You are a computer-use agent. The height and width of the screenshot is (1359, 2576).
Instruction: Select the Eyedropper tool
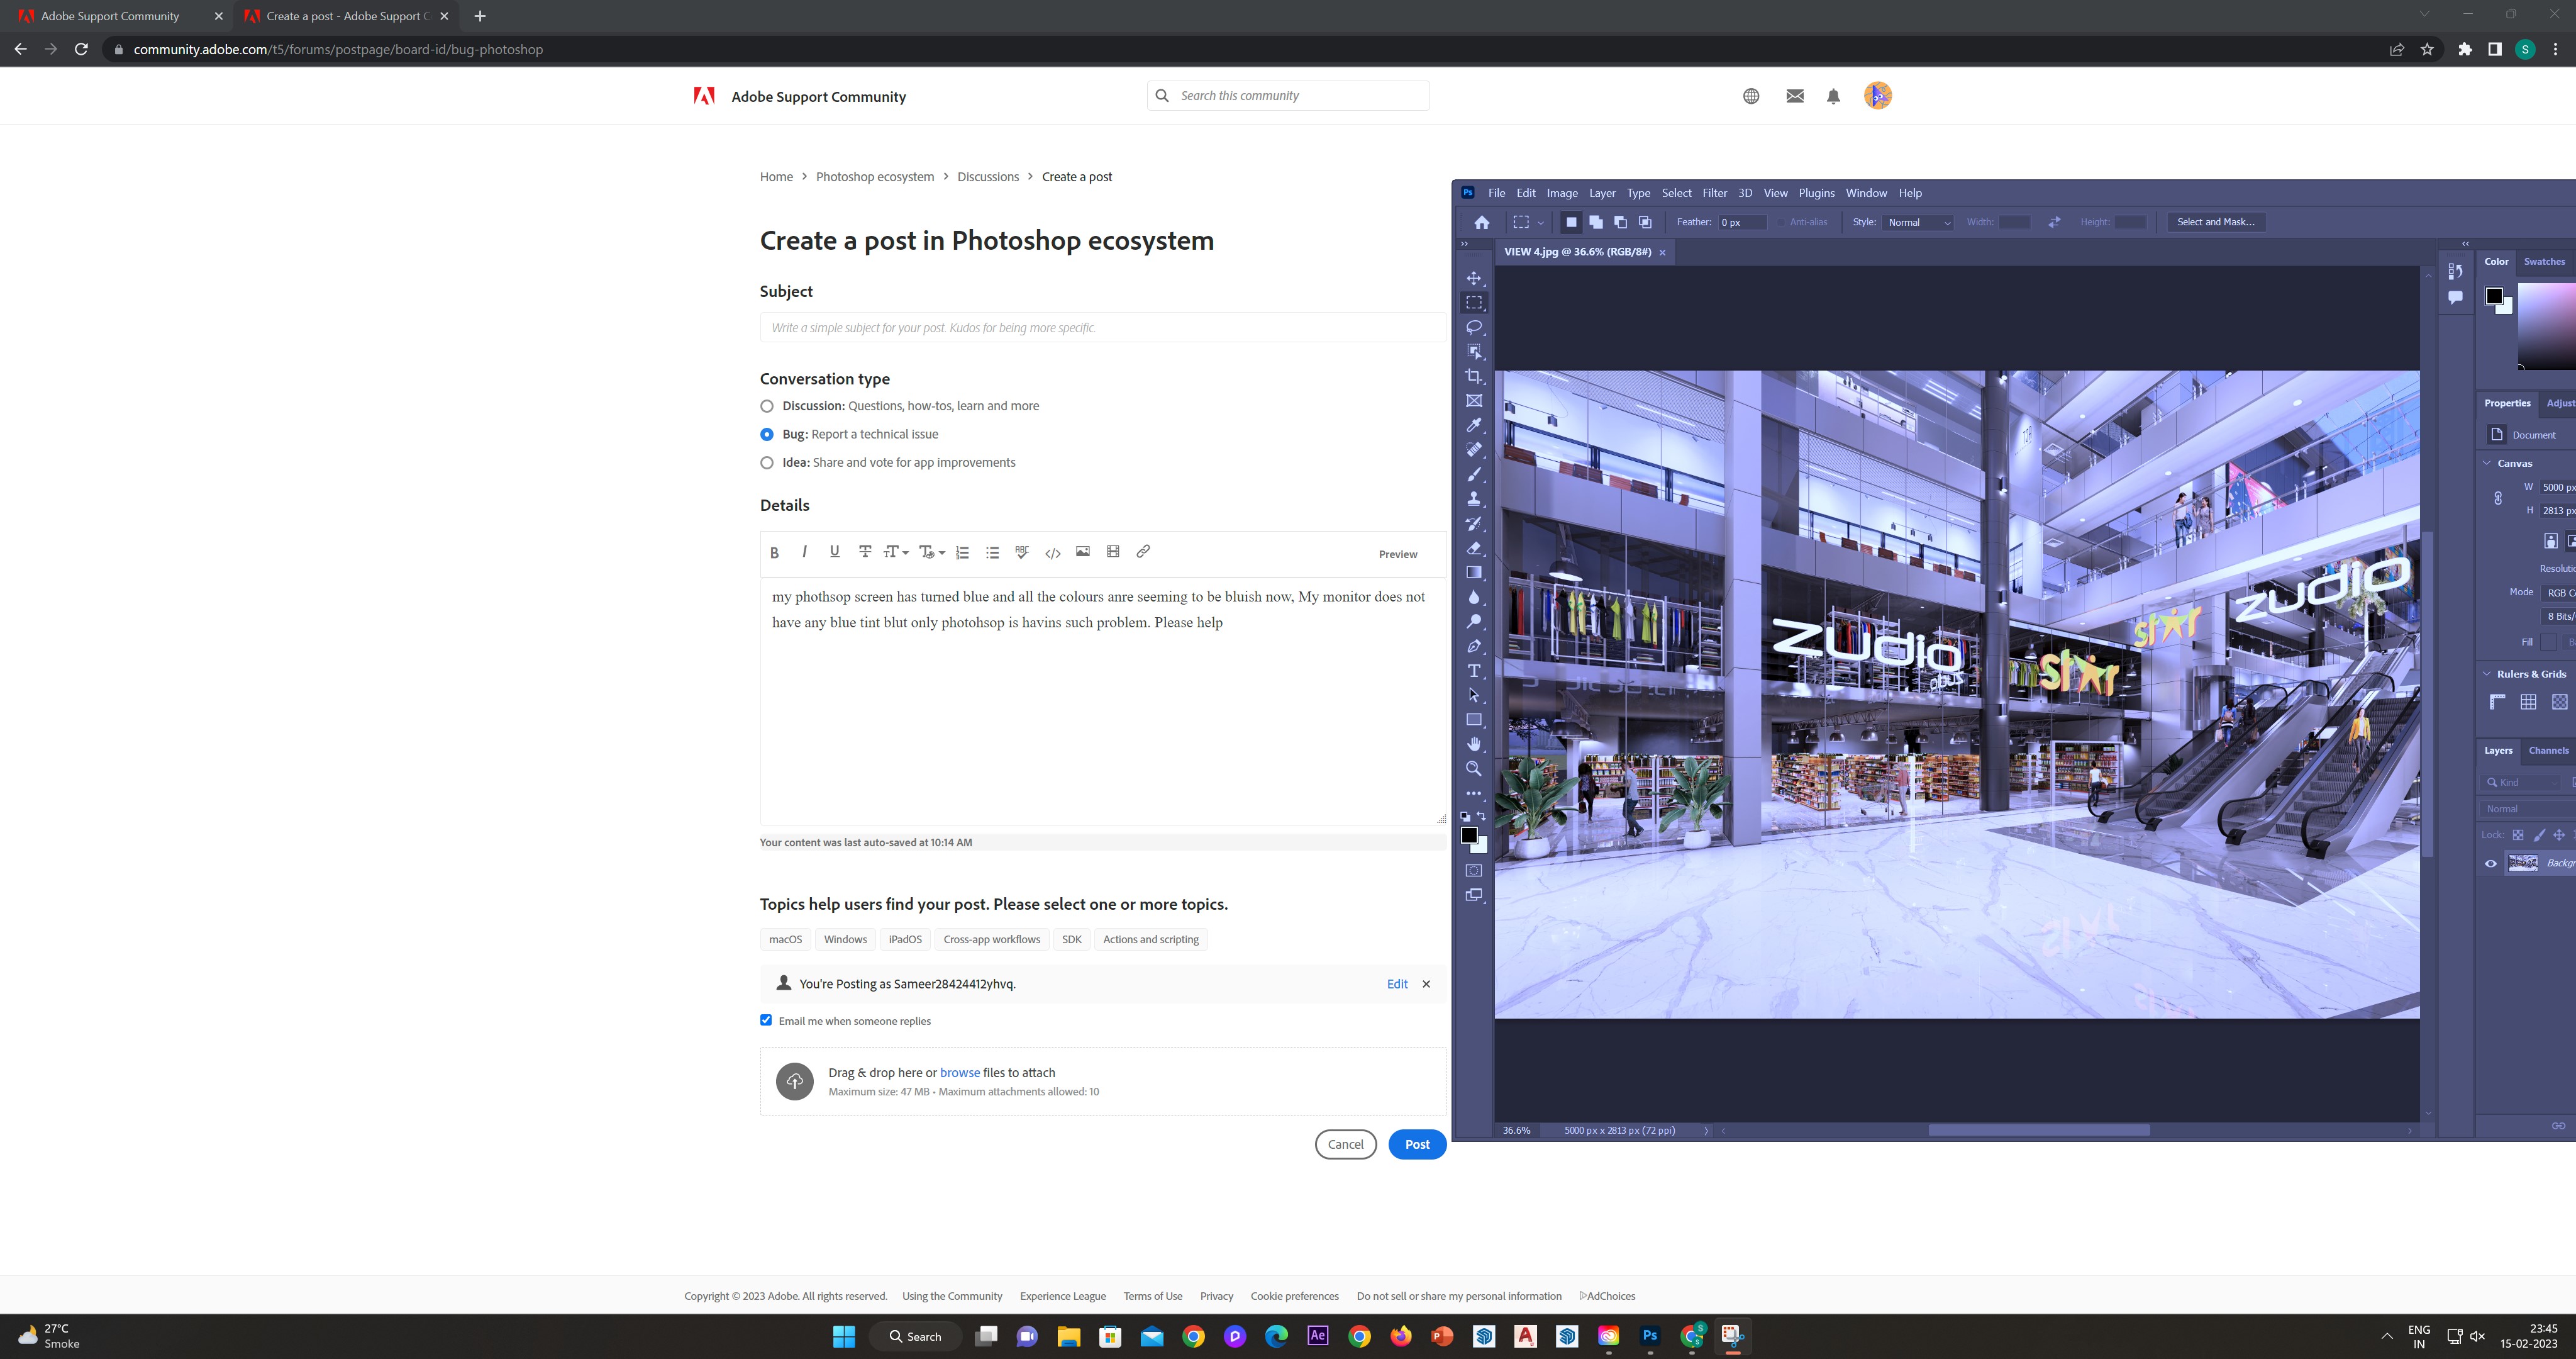tap(1474, 425)
